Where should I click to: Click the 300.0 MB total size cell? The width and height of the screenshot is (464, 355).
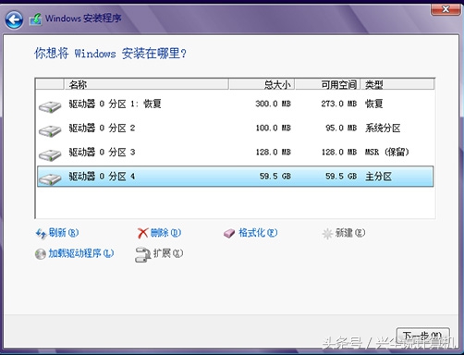point(273,104)
